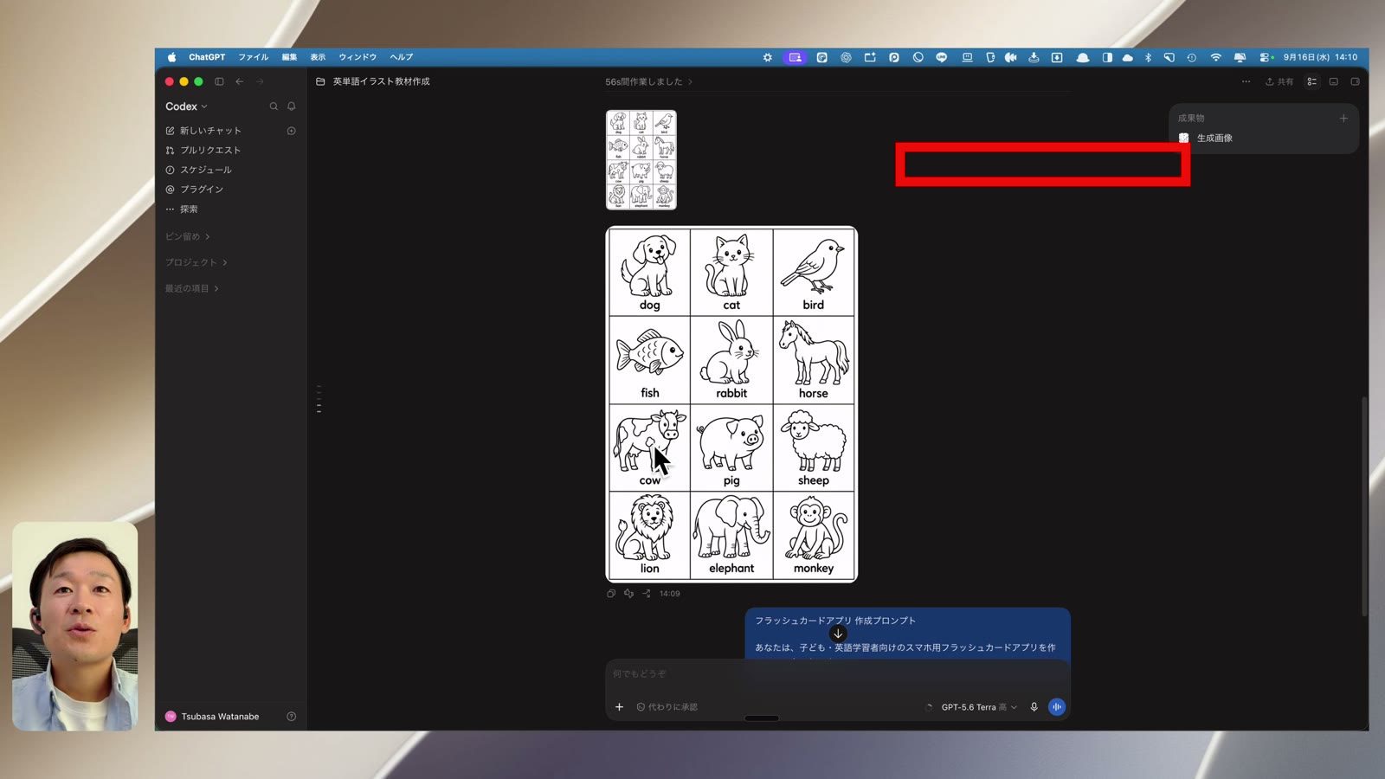The height and width of the screenshot is (779, 1385).
Task: Click the cloud icon in menu bar
Action: [1127, 57]
